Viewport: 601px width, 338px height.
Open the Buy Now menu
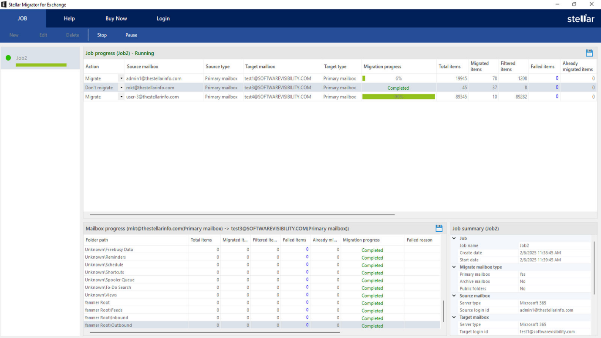pyautogui.click(x=116, y=19)
